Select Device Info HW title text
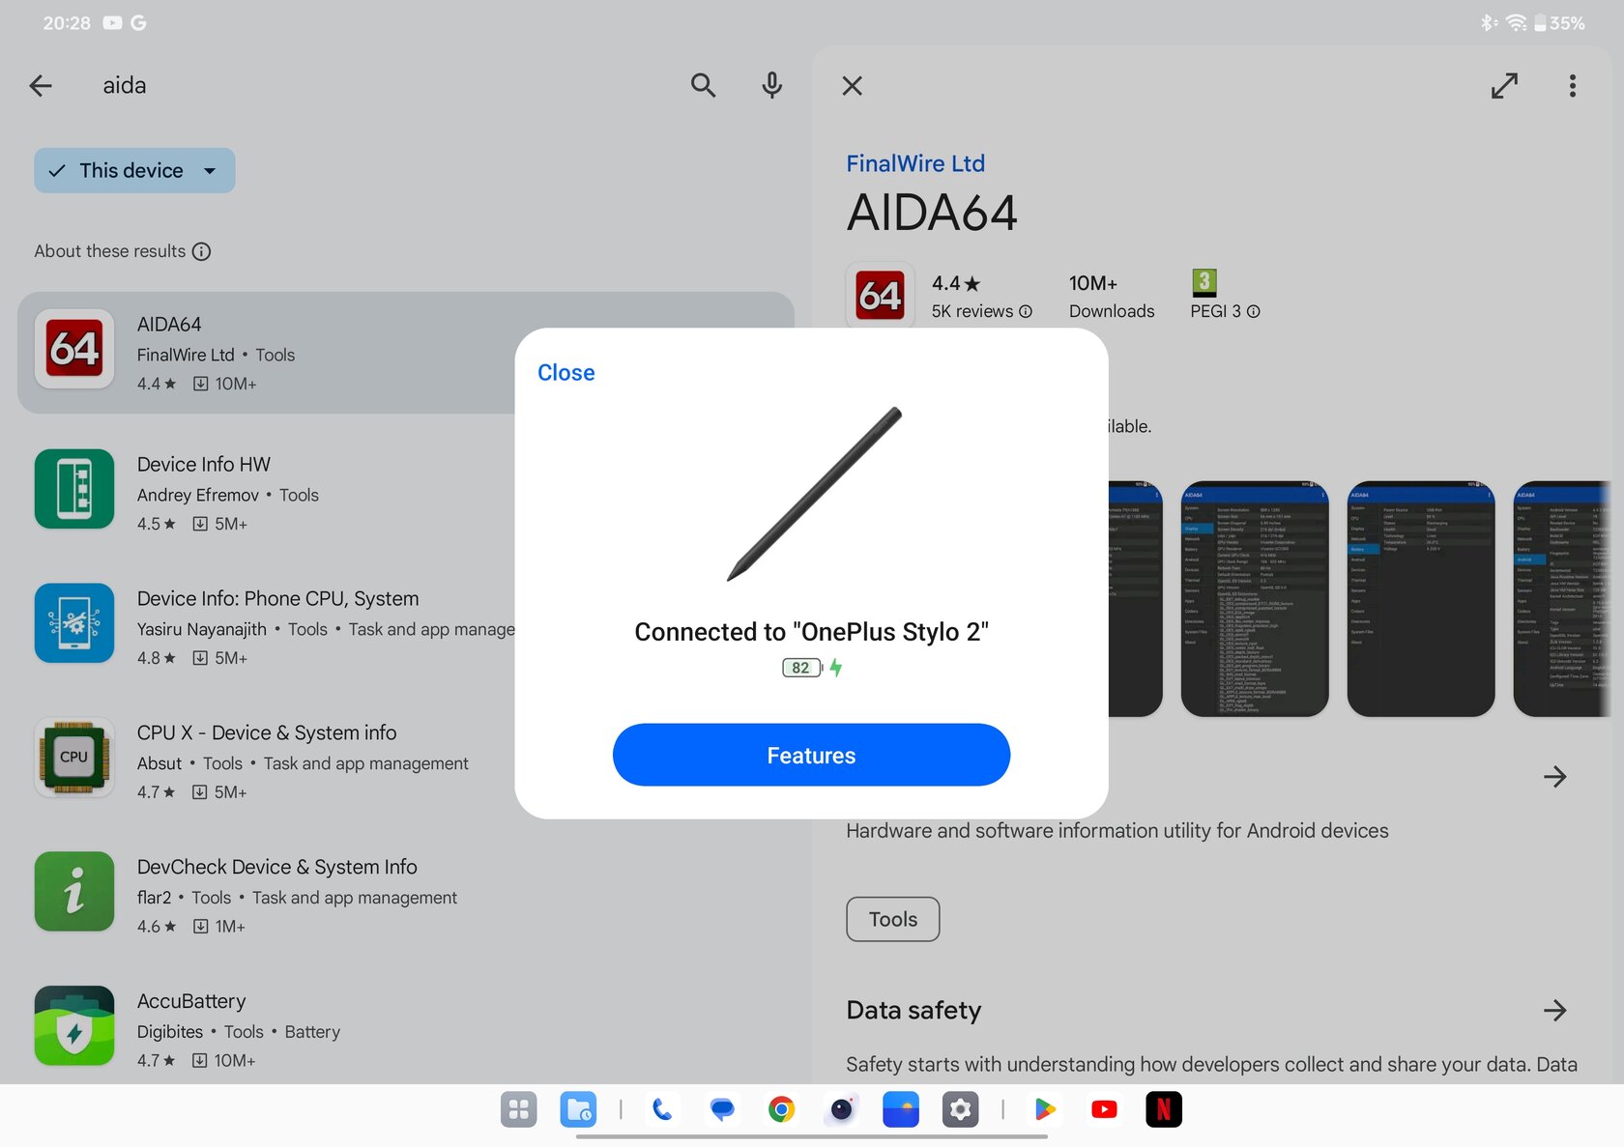 (204, 465)
